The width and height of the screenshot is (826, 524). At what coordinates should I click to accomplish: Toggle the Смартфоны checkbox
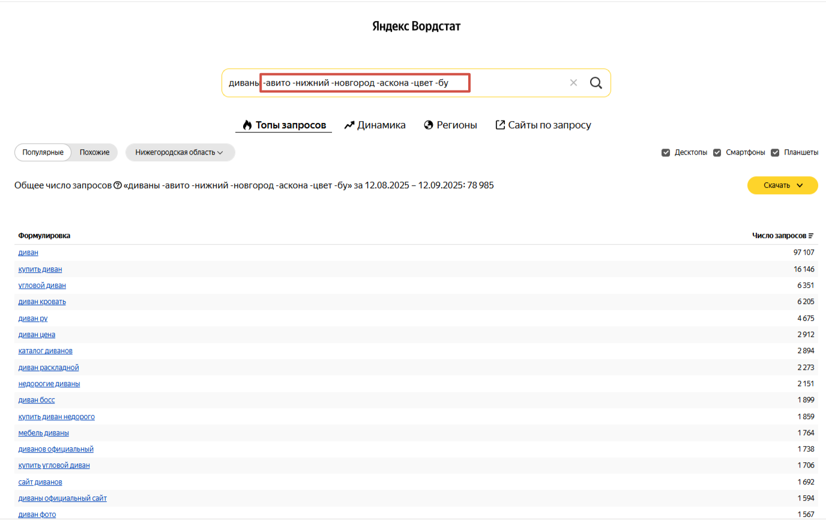717,152
